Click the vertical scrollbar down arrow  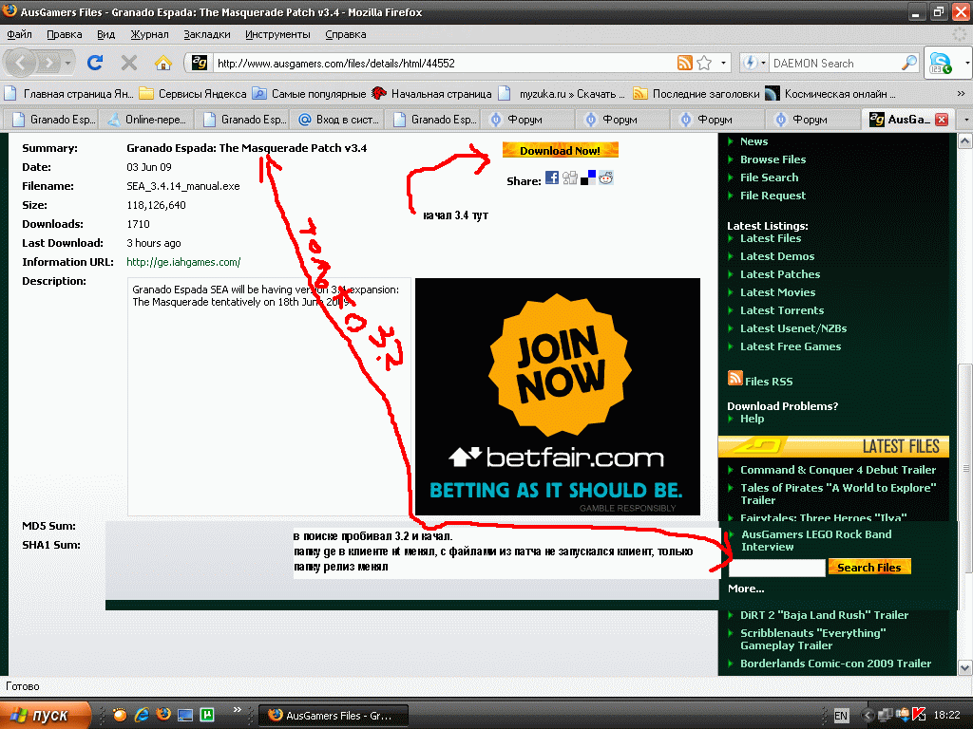coord(965,667)
